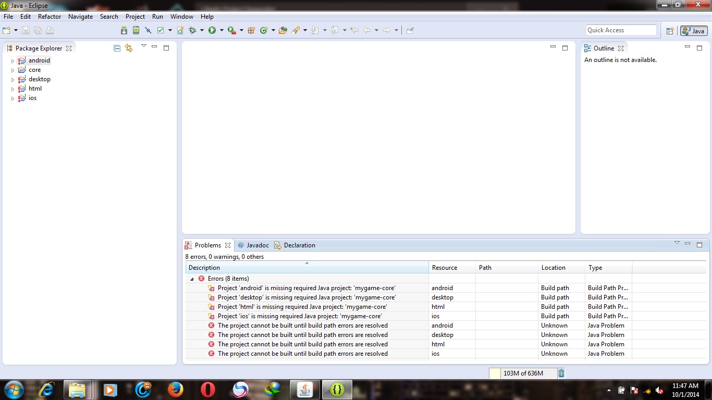Open the Refactor menu

click(x=50, y=17)
